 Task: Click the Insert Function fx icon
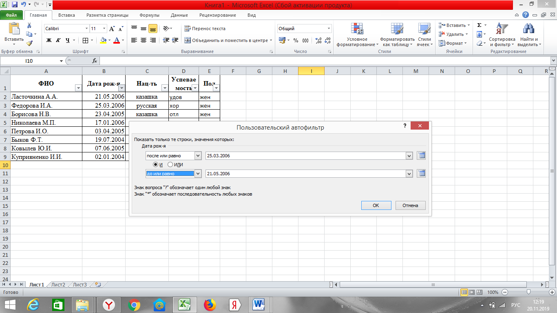click(x=95, y=61)
